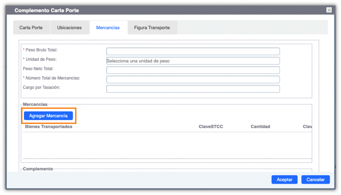Close the Complemento Carta Porte dialog
The height and width of the screenshot is (195, 341).
[x=329, y=10]
